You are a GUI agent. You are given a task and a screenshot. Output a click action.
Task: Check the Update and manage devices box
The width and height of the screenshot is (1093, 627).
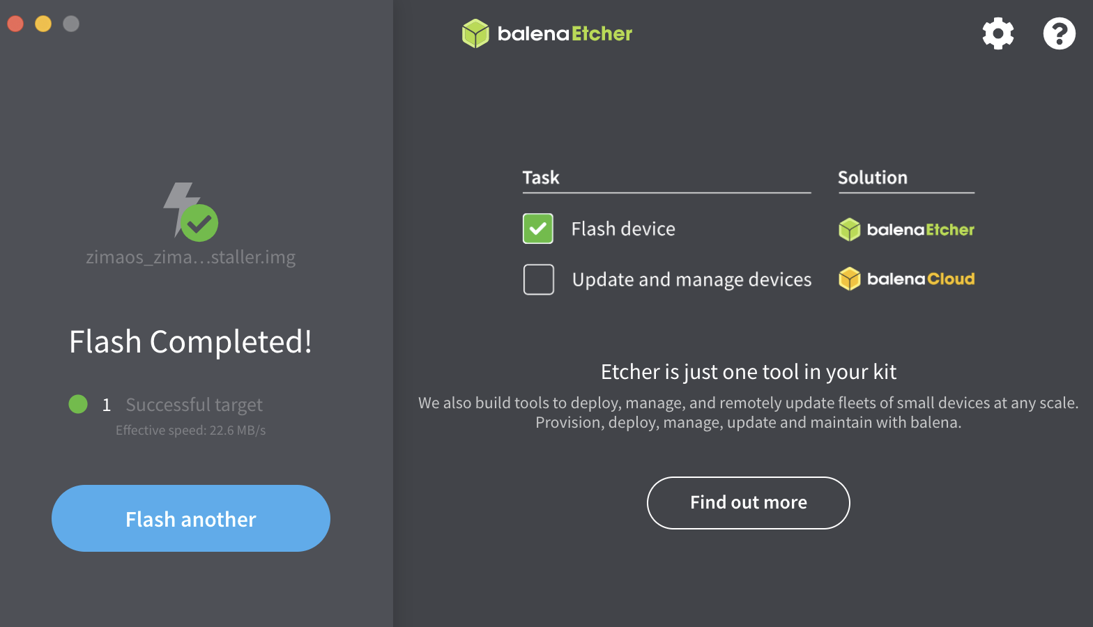click(539, 279)
